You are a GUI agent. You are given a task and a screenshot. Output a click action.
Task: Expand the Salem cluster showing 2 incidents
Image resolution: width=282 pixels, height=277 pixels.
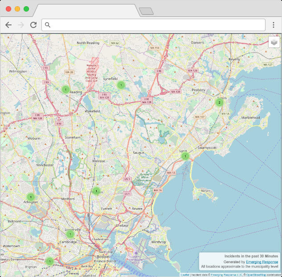coord(219,102)
